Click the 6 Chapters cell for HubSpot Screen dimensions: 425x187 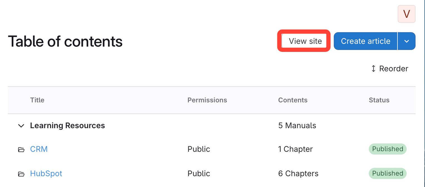pos(298,173)
